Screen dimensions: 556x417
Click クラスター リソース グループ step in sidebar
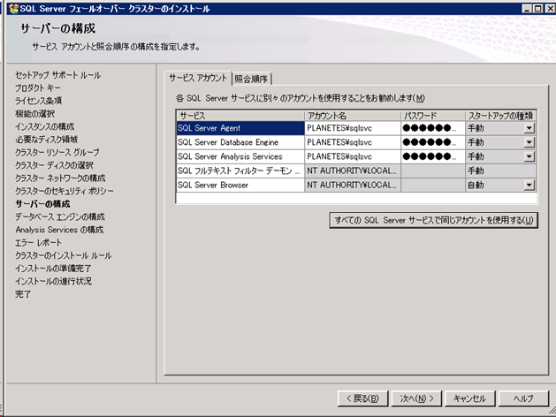point(57,152)
